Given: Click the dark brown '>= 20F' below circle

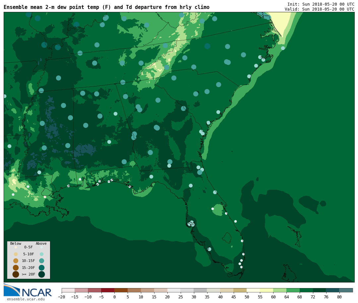Looking at the screenshot, I should pos(16,274).
